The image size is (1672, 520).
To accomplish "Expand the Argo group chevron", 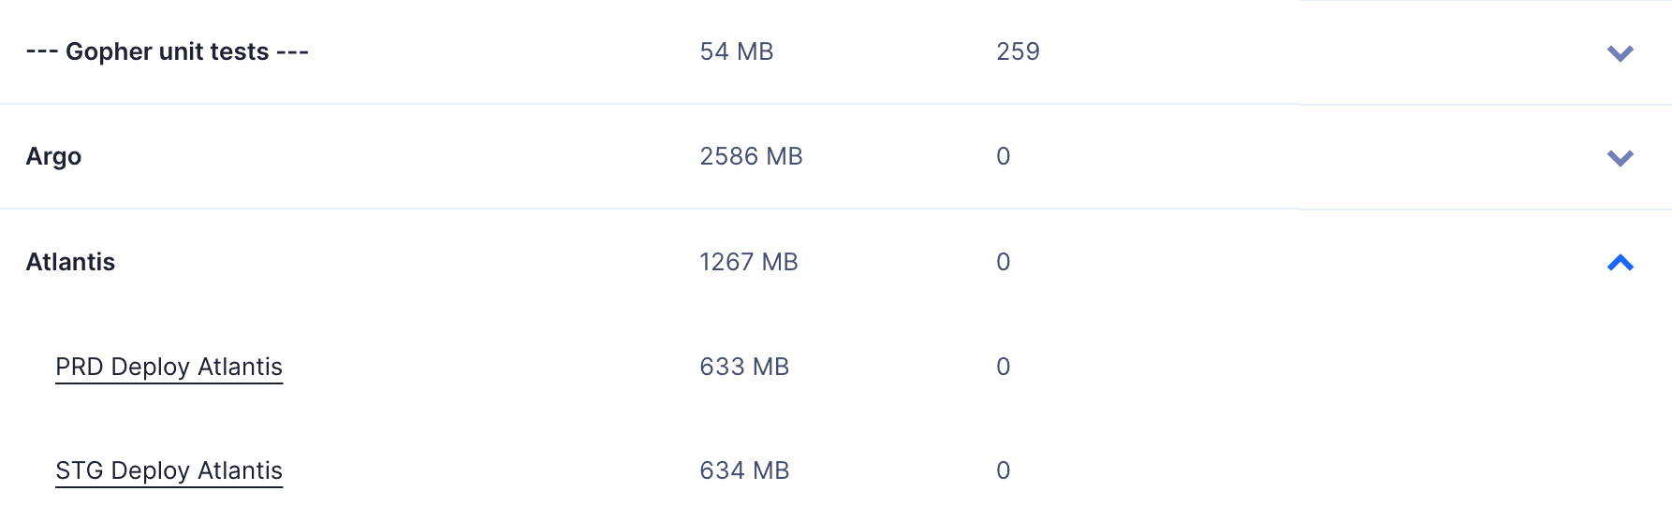I will coord(1620,158).
